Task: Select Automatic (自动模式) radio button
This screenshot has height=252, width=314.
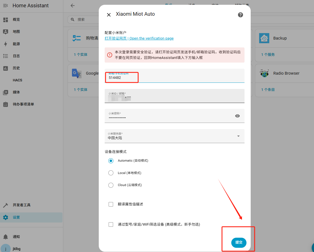Action: [x=111, y=161]
